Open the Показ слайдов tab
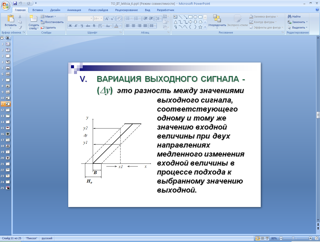This screenshot has width=320, height=242. tap(98, 10)
